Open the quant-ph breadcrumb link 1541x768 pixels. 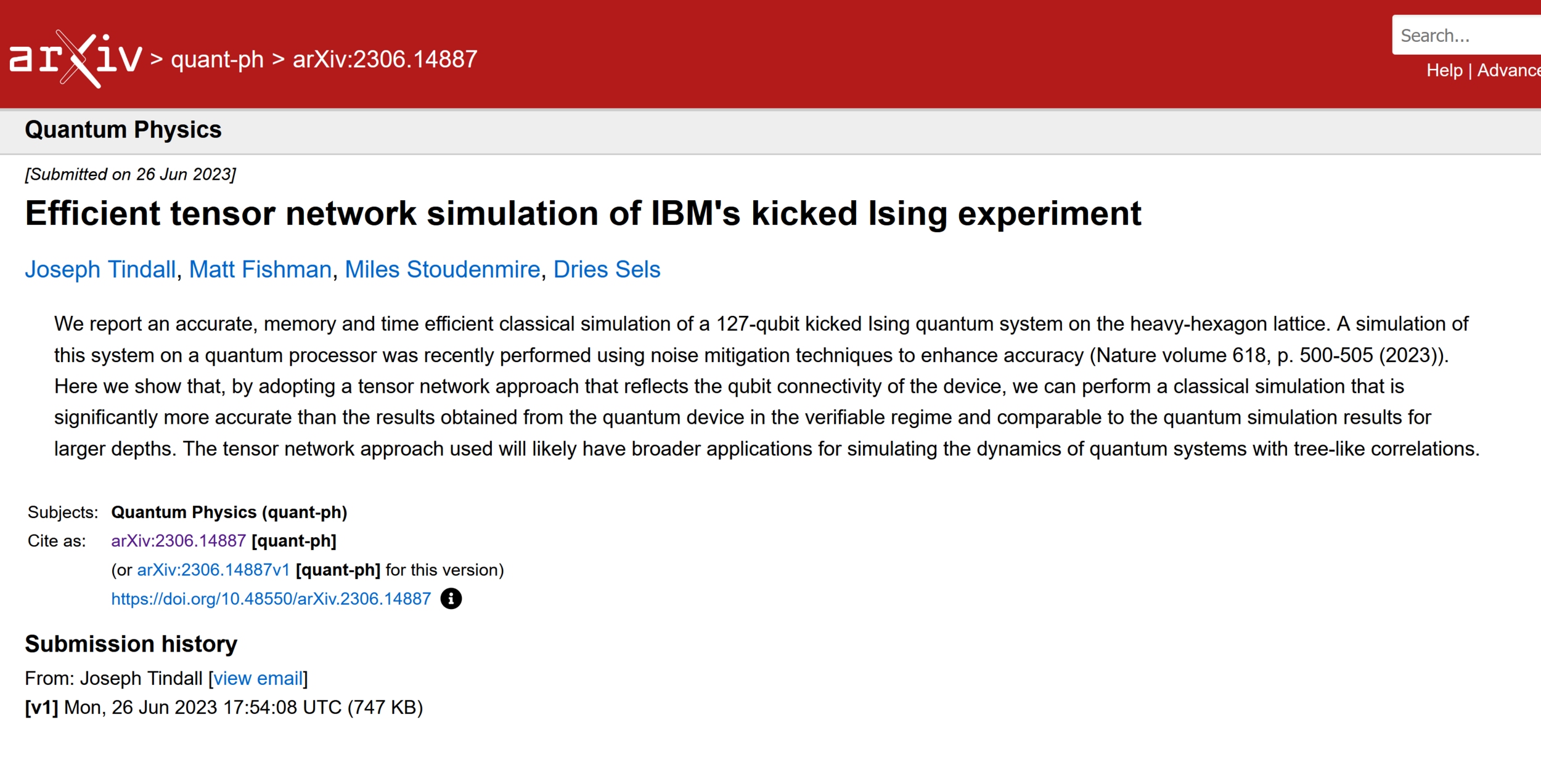pyautogui.click(x=217, y=60)
